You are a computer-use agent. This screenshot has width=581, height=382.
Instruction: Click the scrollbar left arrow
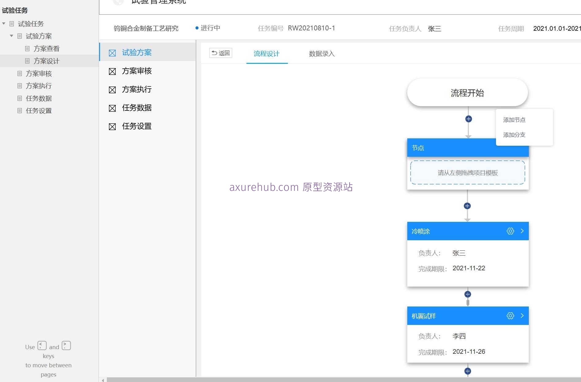103,380
